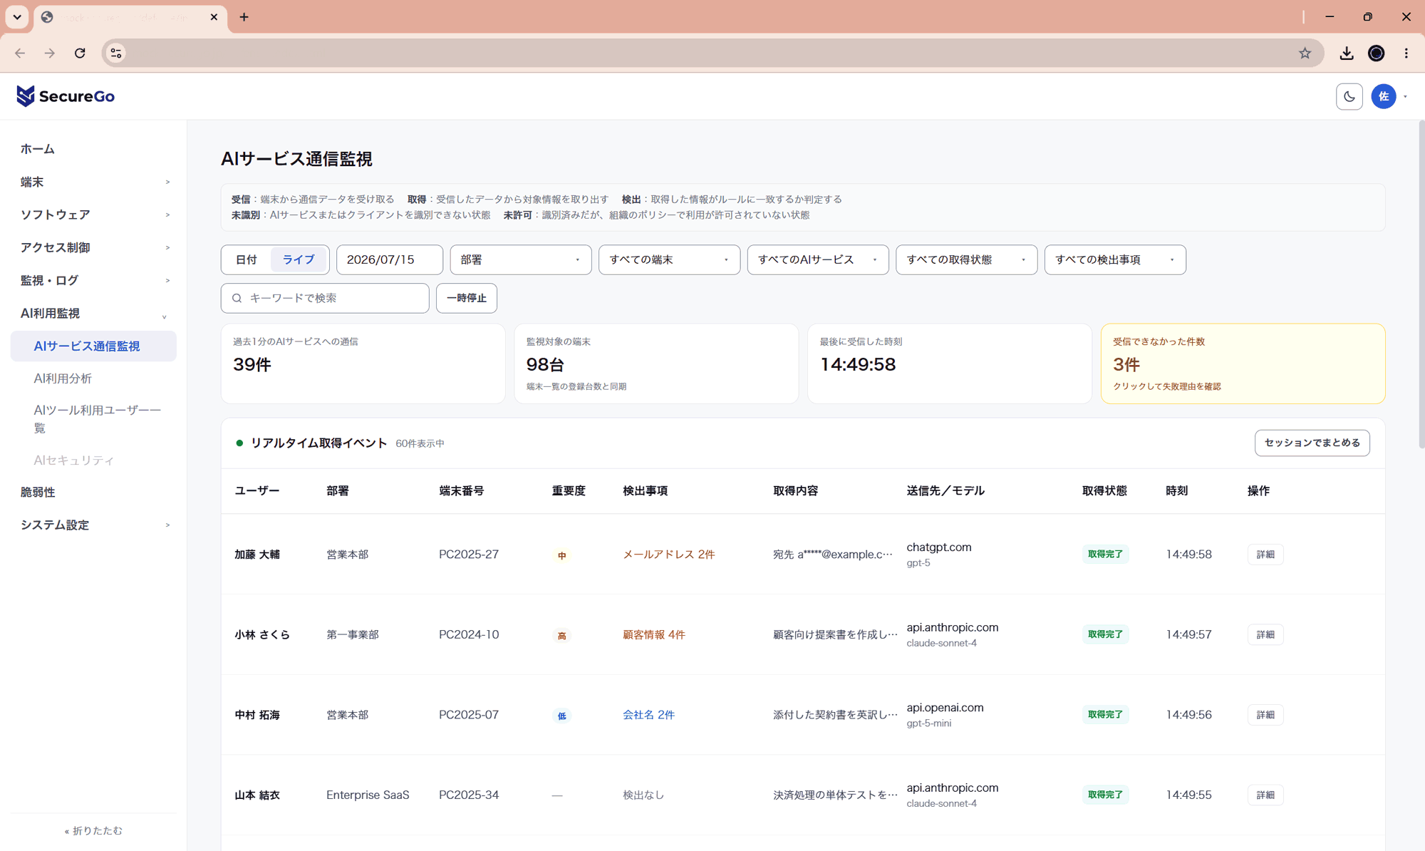Screen dimensions: 1425x851
Task: Open the 部署 filter dropdown
Action: (520, 259)
